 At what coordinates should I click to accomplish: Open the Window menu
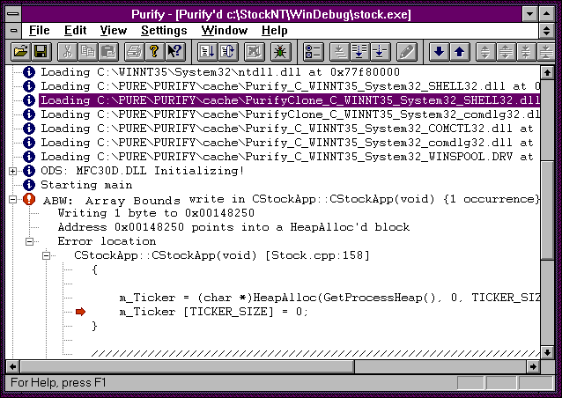(225, 31)
